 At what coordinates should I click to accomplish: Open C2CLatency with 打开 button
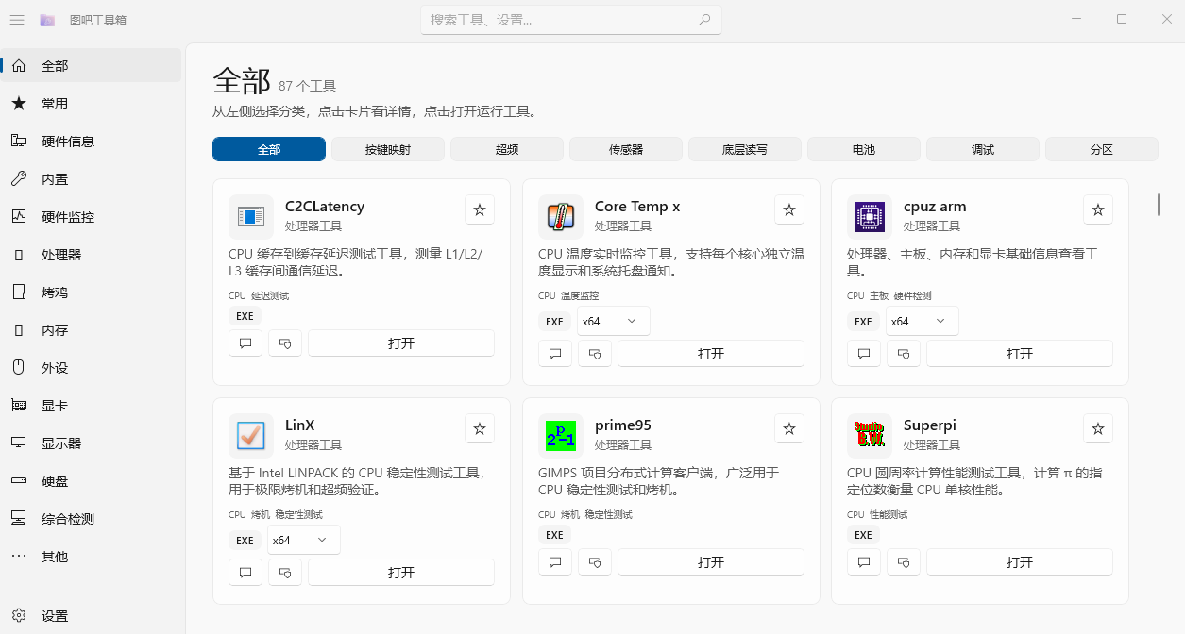coord(401,343)
